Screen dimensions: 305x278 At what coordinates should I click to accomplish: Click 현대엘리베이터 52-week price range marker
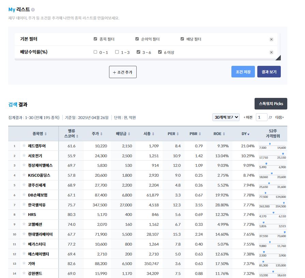285,232
